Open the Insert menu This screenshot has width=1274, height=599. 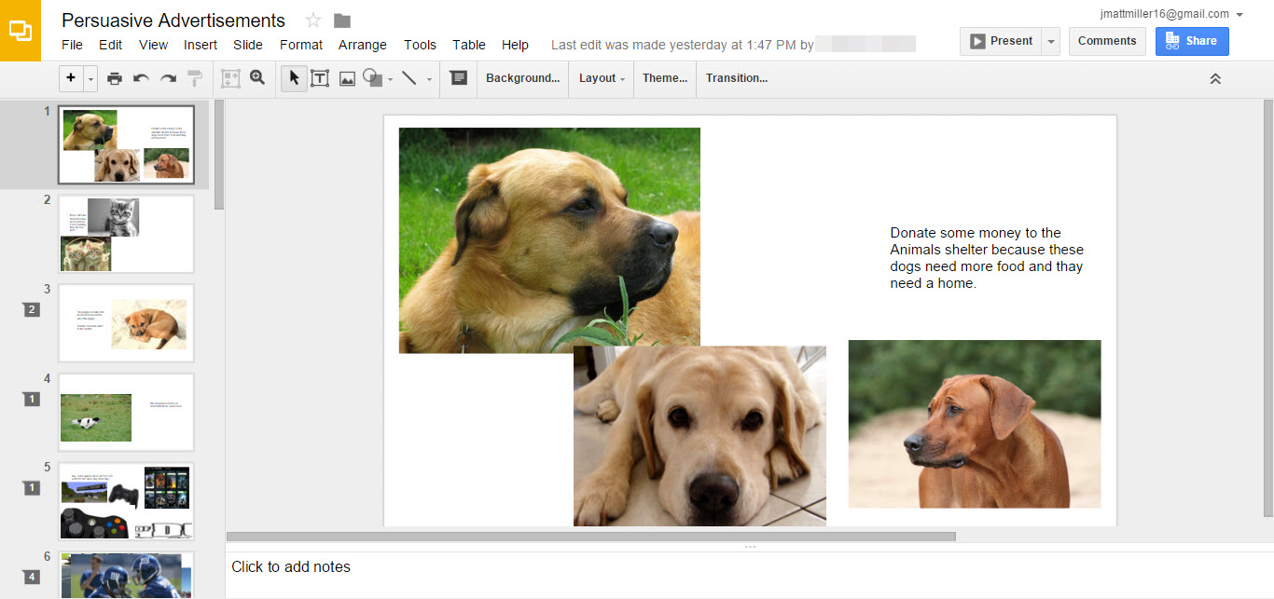point(201,45)
